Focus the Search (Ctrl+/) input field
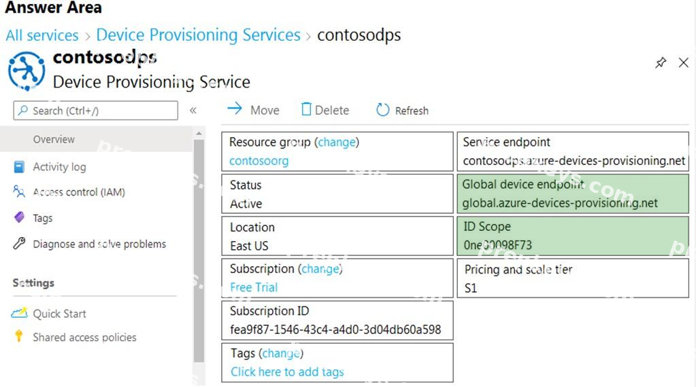The image size is (696, 387). 95,110
